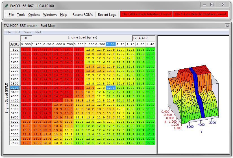
Task: Click the No K-Line Vehicle Interface Found indicator
Action: [x=201, y=14]
